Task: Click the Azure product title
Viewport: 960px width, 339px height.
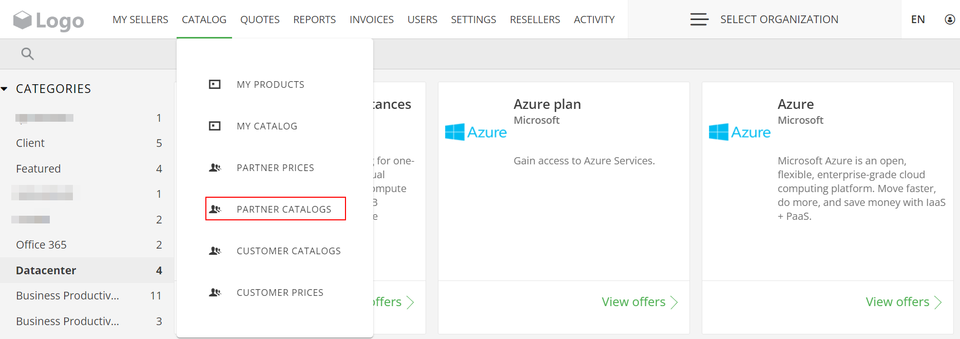Action: [796, 104]
